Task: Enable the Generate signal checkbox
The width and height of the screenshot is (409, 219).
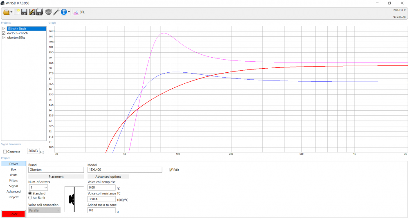Action: 4,152
